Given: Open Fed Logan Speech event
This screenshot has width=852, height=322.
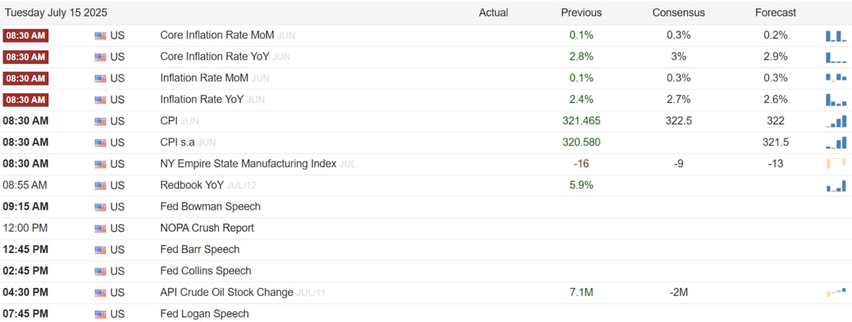Looking at the screenshot, I should [x=204, y=313].
